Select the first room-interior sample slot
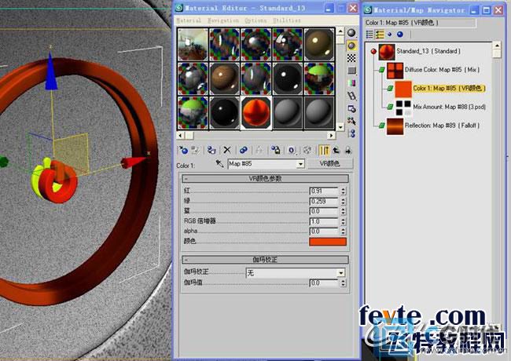 (193, 44)
